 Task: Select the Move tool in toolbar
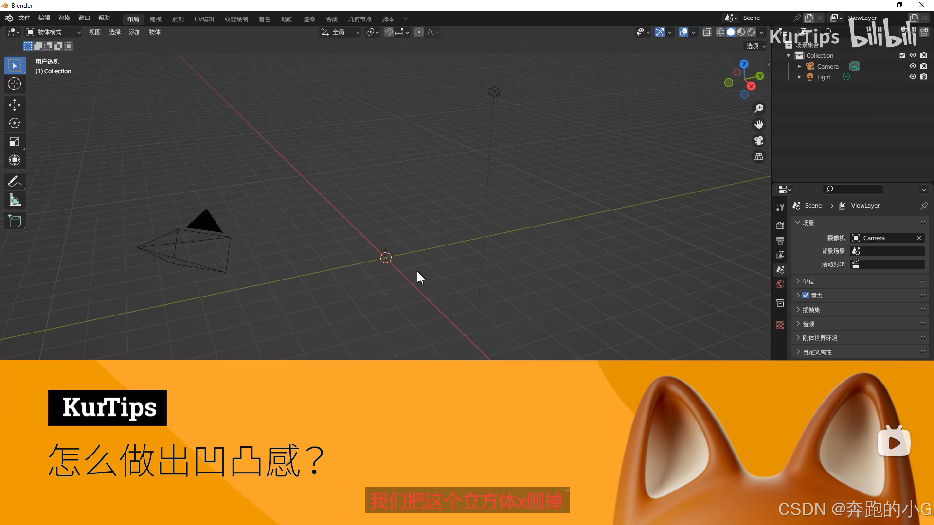15,105
